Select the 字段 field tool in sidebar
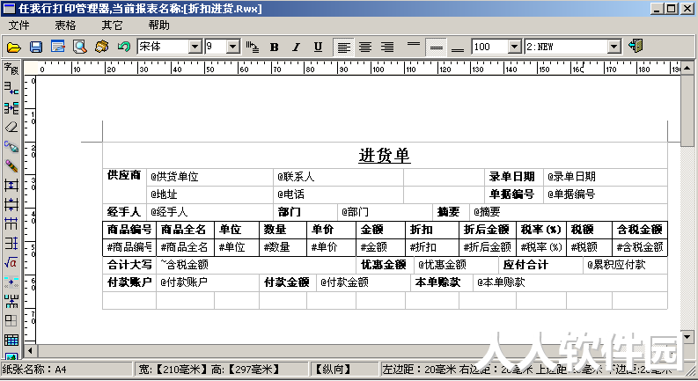 (x=11, y=69)
